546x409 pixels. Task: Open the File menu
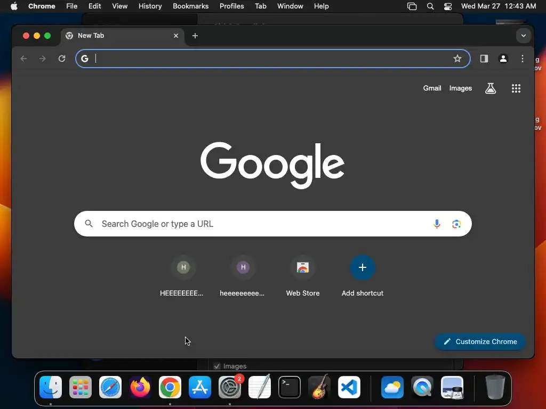click(72, 6)
